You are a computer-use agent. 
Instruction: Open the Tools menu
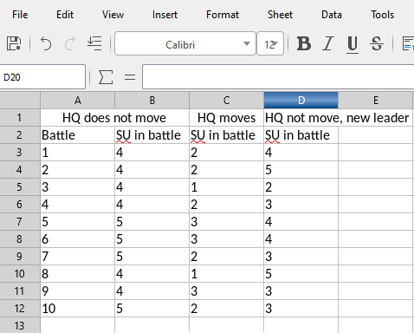(x=383, y=15)
